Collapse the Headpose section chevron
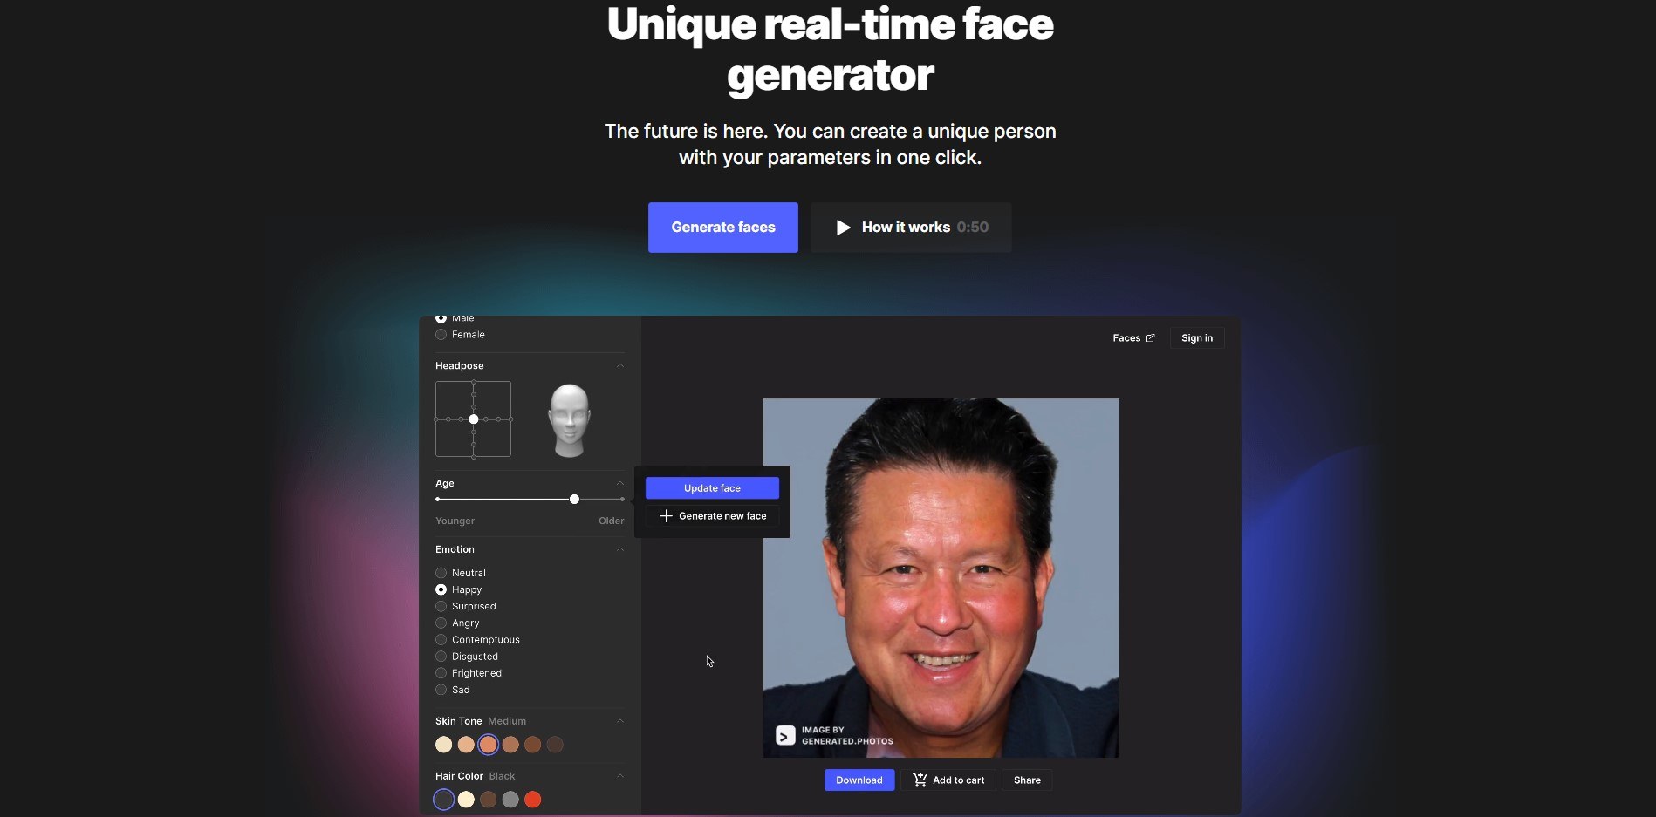 [620, 365]
